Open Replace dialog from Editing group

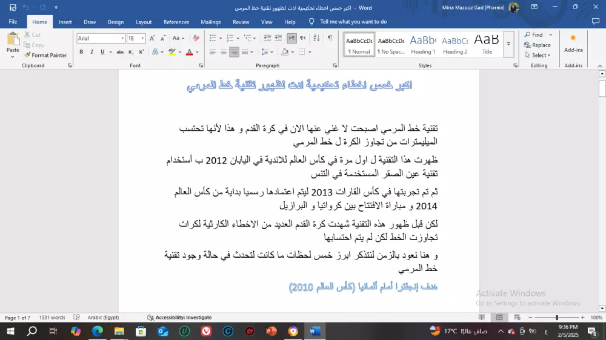point(537,45)
